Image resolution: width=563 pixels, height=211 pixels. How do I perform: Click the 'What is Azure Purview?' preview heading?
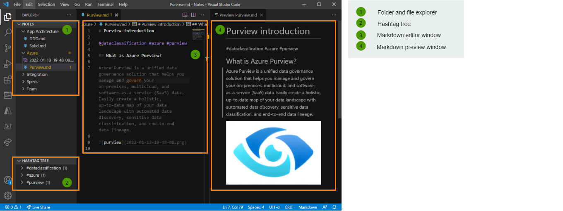coord(261,62)
